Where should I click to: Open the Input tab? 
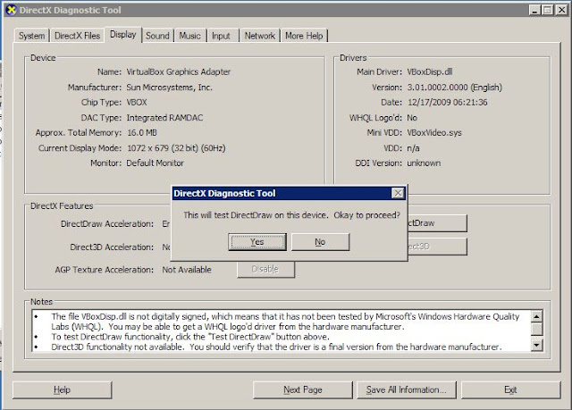221,36
